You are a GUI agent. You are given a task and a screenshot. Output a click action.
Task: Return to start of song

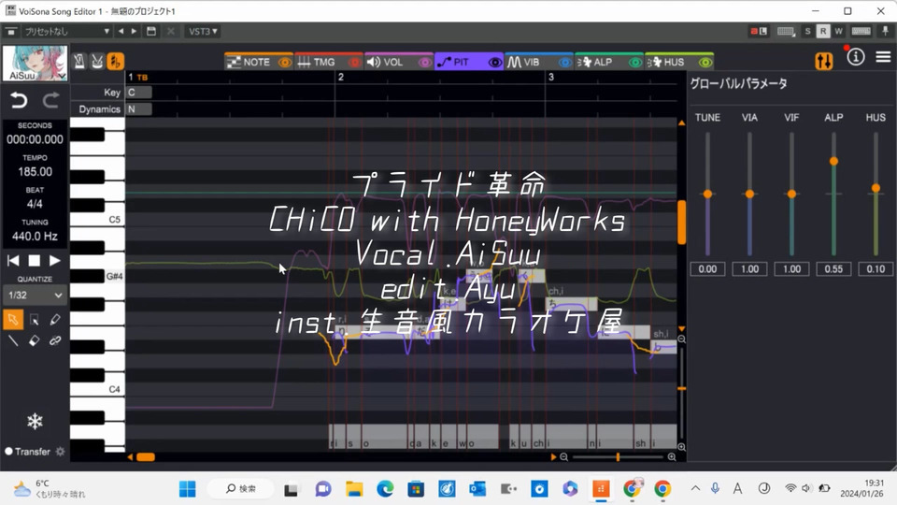click(x=13, y=261)
